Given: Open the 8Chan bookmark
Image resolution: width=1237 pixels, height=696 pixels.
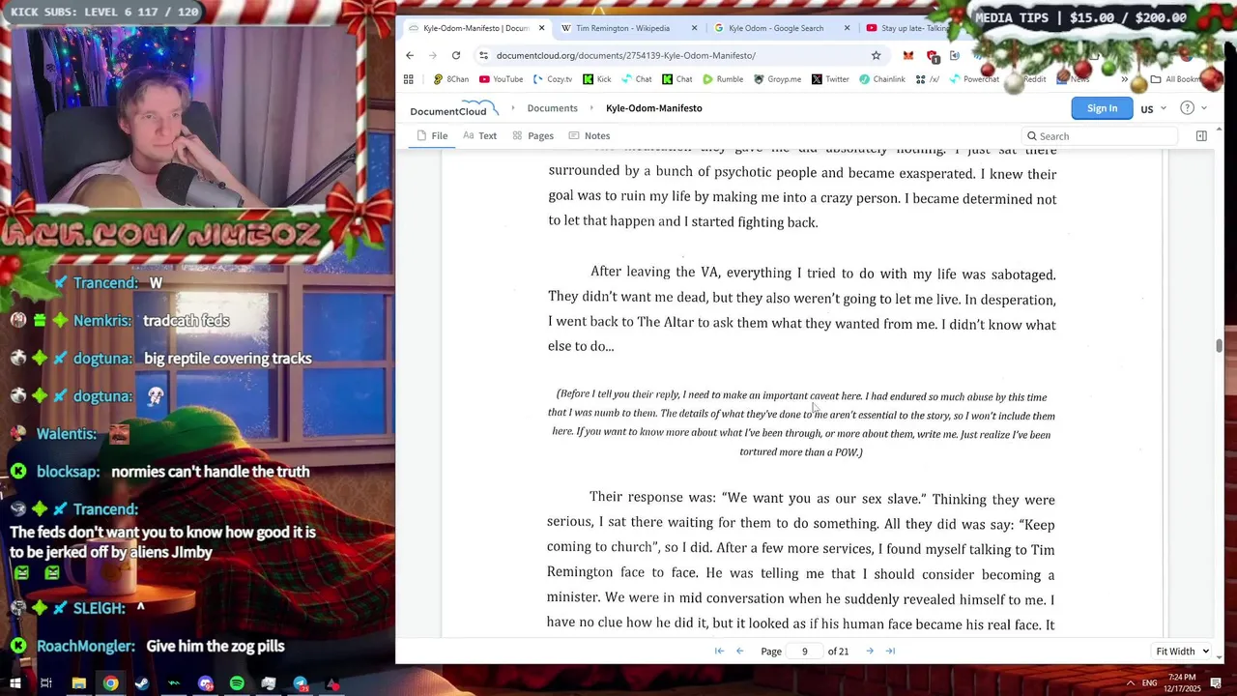Looking at the screenshot, I should point(451,79).
